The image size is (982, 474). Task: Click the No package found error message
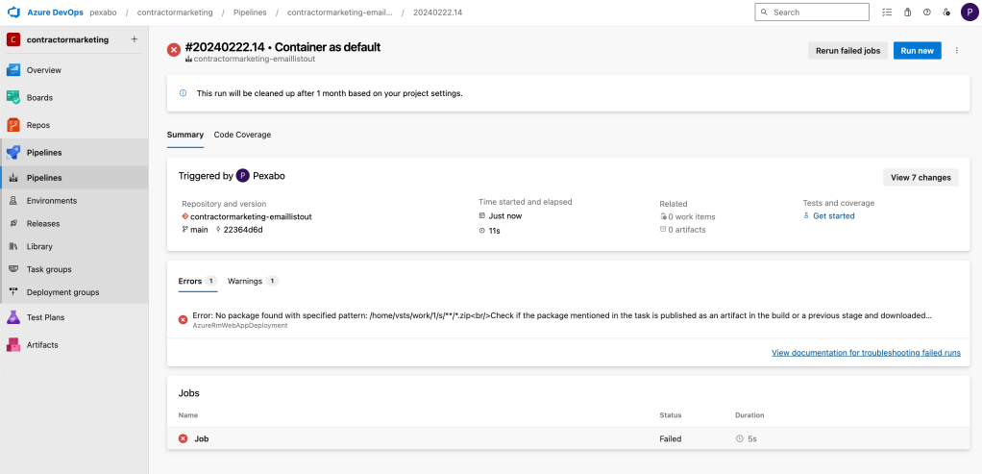562,315
